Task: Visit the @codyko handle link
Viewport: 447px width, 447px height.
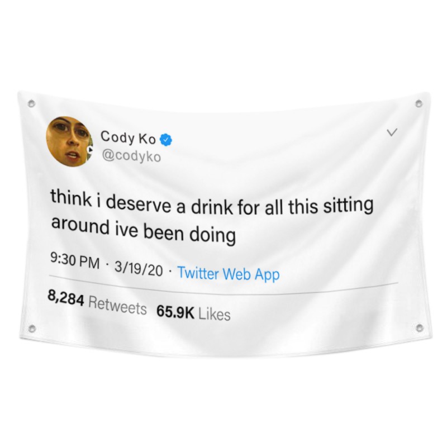Action: (x=131, y=156)
